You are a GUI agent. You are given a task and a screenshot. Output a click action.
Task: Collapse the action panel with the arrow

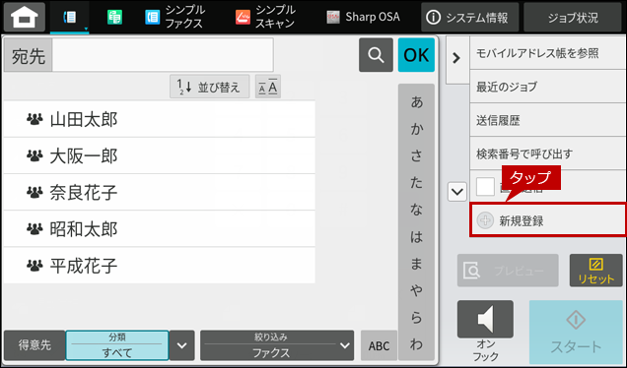(457, 59)
